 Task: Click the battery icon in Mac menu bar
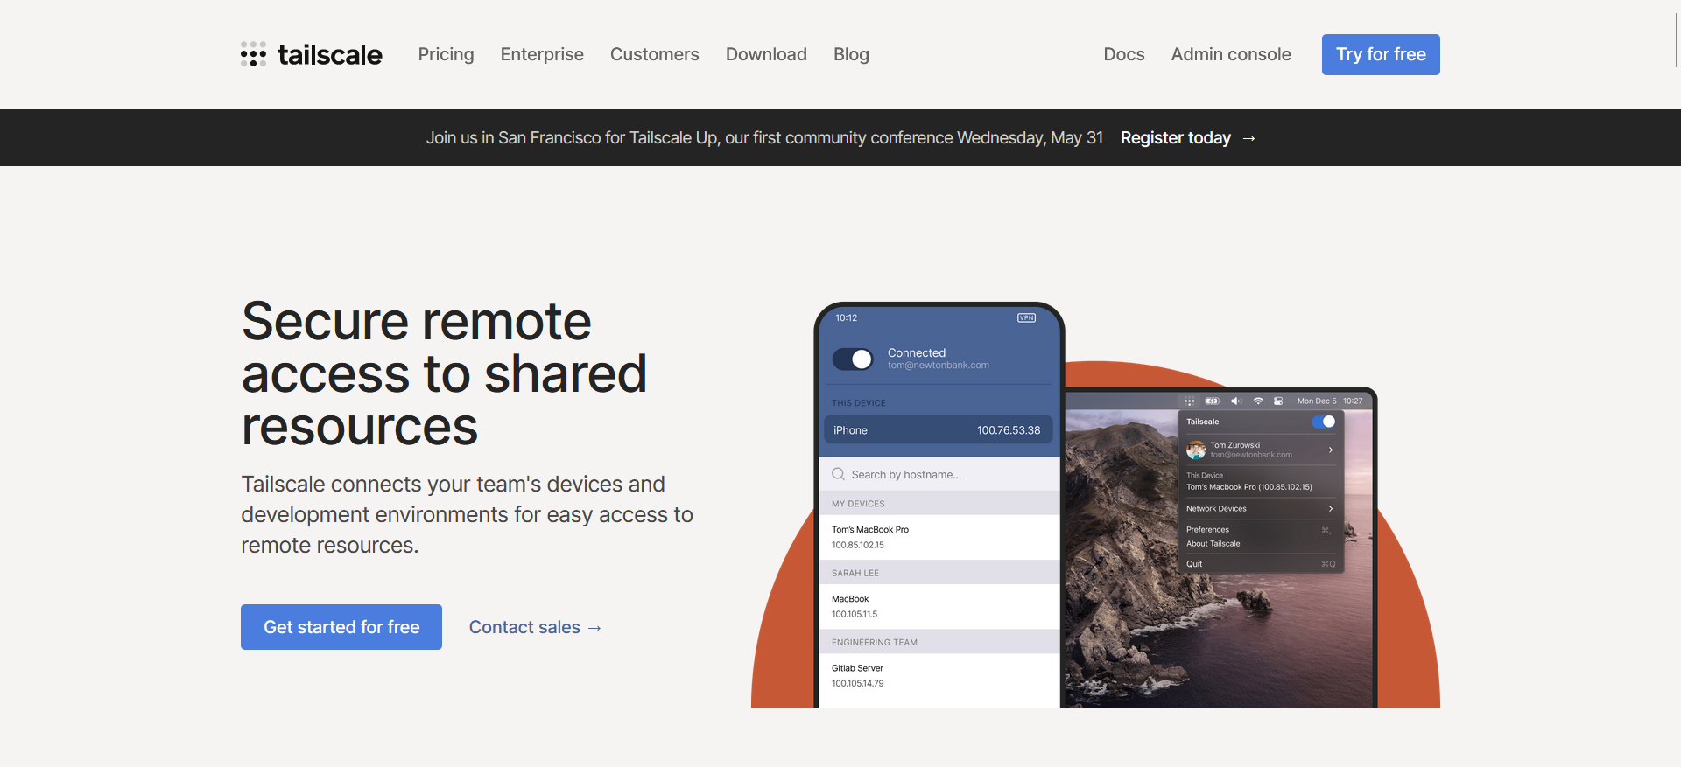pyautogui.click(x=1212, y=401)
